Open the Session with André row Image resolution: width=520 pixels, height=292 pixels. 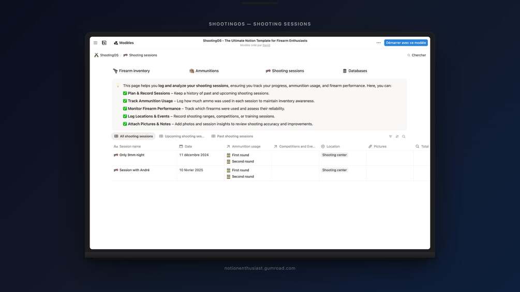coord(135,170)
